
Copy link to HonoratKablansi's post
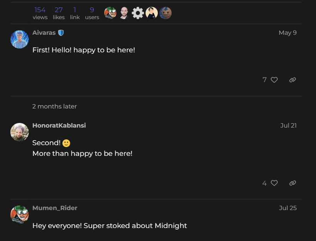(293, 183)
